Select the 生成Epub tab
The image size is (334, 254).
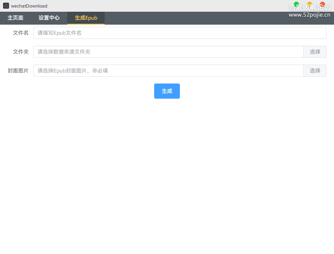(86, 18)
